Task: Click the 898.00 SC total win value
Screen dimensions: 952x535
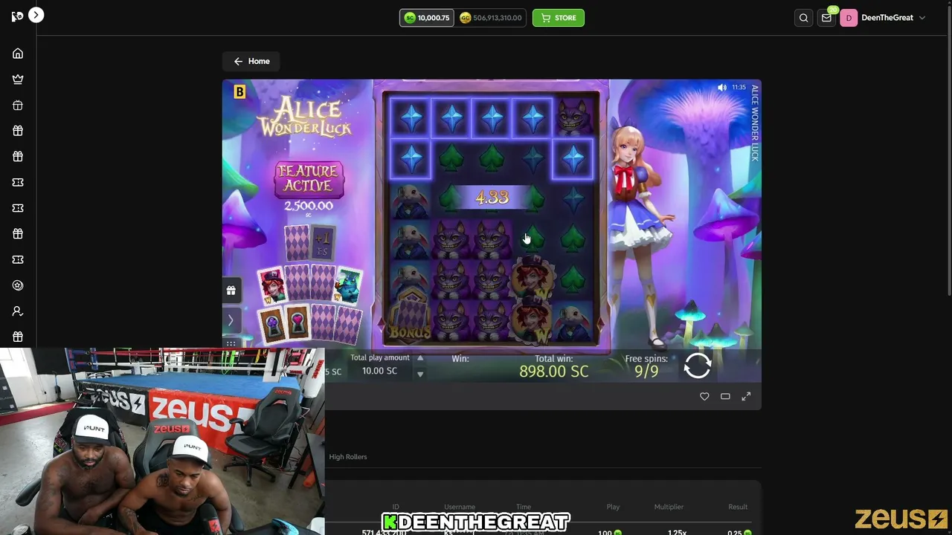Action: coord(553,372)
